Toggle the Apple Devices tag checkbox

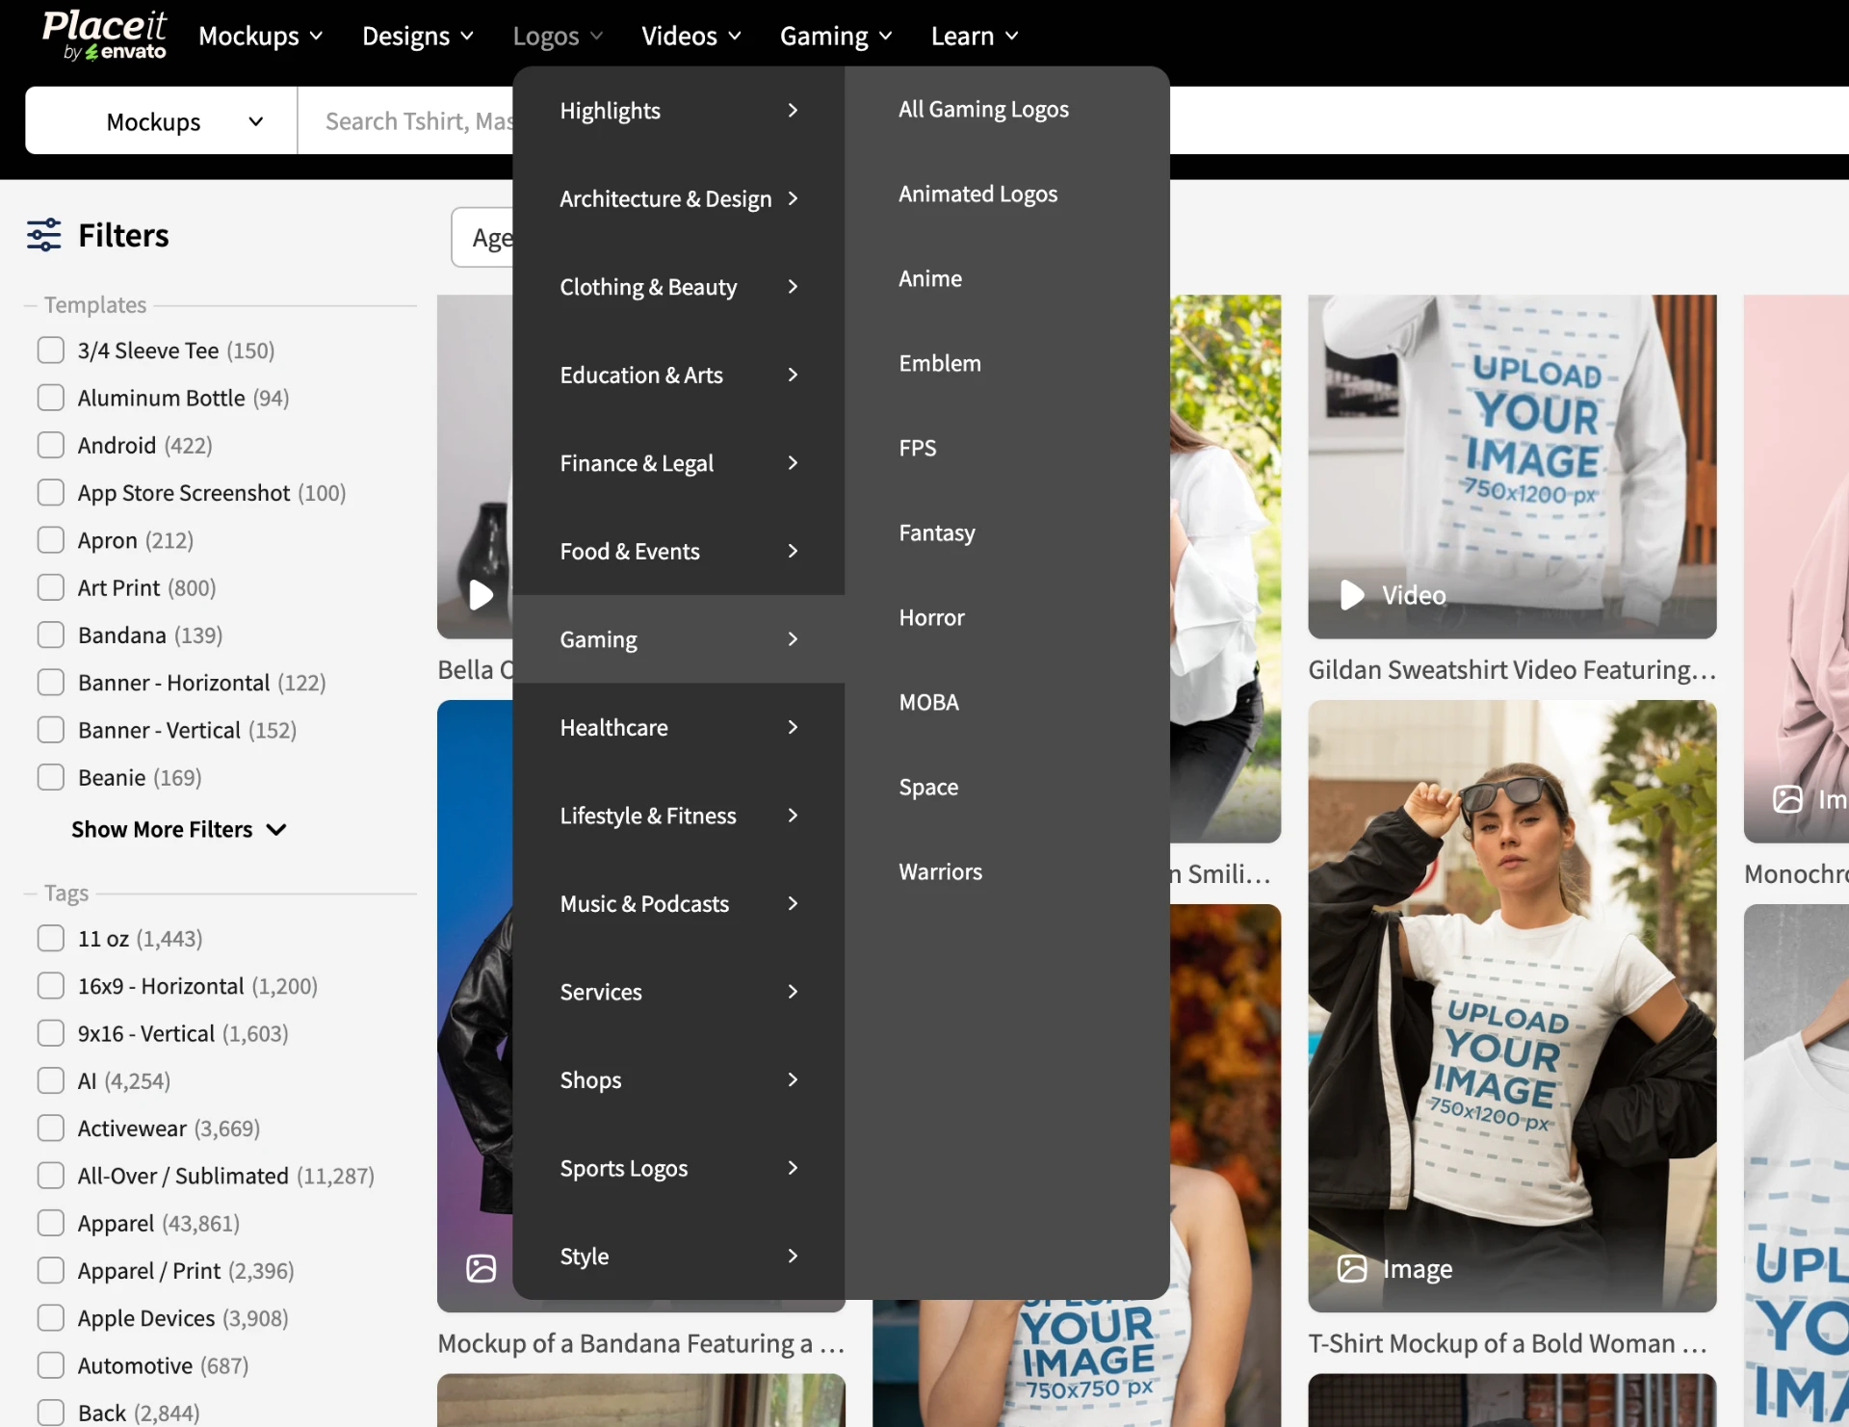click(x=51, y=1318)
